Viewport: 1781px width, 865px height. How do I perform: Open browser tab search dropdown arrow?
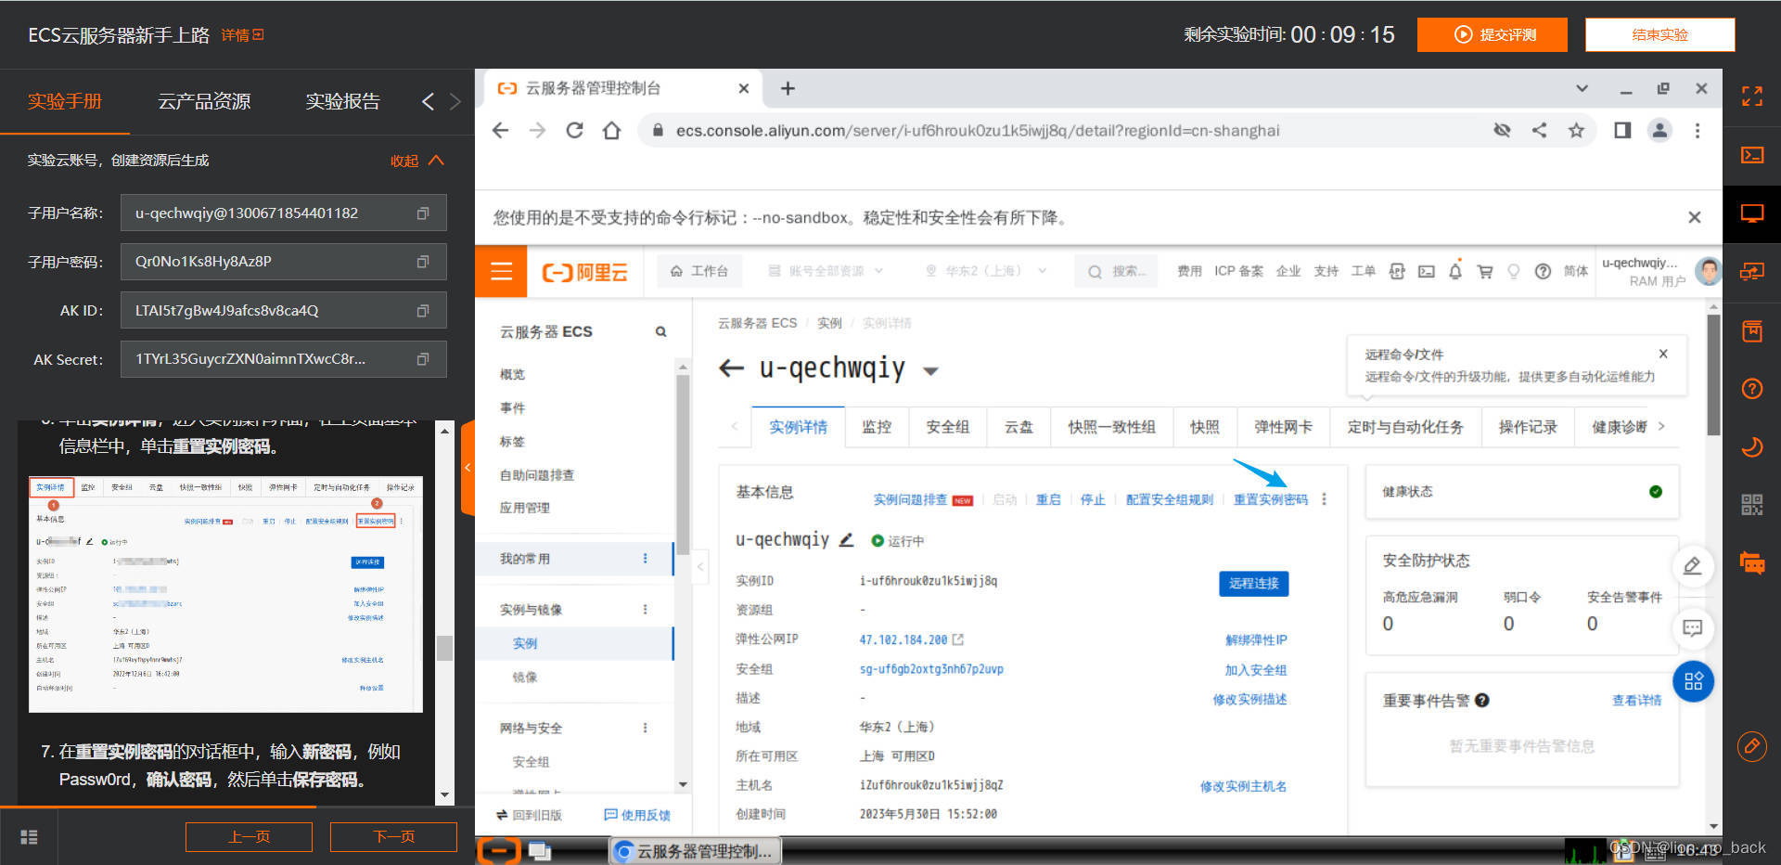click(1582, 89)
